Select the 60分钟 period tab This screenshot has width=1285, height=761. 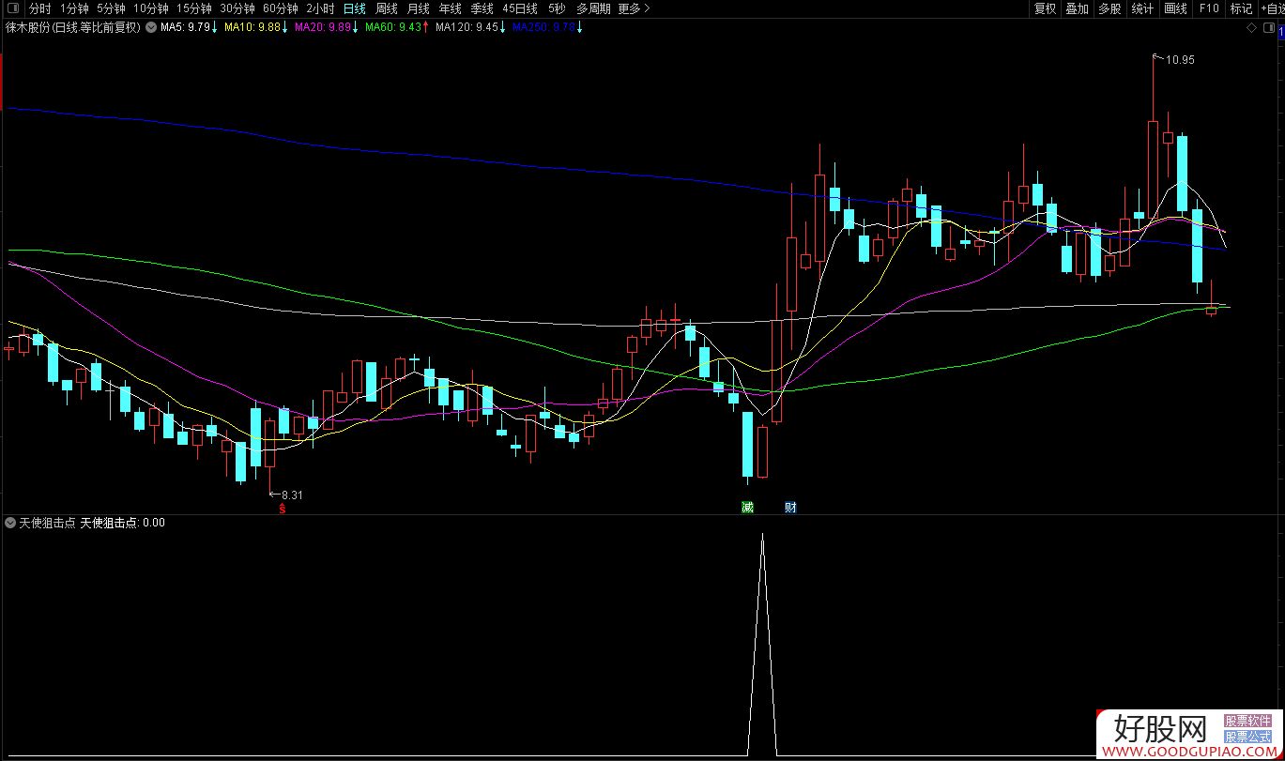pyautogui.click(x=281, y=8)
